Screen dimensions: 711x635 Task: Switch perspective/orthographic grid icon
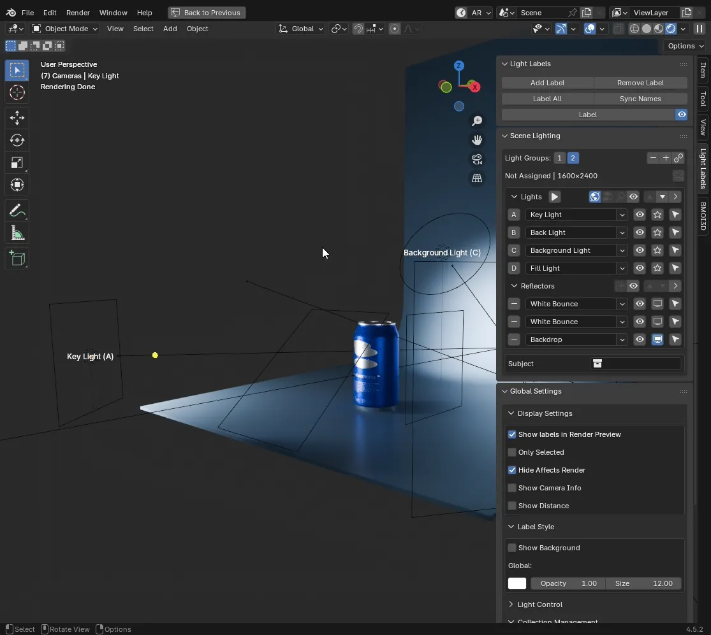pyautogui.click(x=476, y=178)
